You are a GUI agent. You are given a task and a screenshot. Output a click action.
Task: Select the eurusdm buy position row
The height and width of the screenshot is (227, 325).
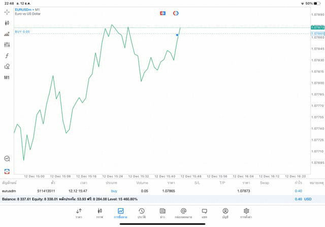(152, 191)
